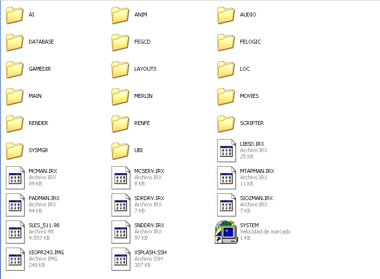
Task: Select the SDRDRV.IRX file icon
Action: 121,204
